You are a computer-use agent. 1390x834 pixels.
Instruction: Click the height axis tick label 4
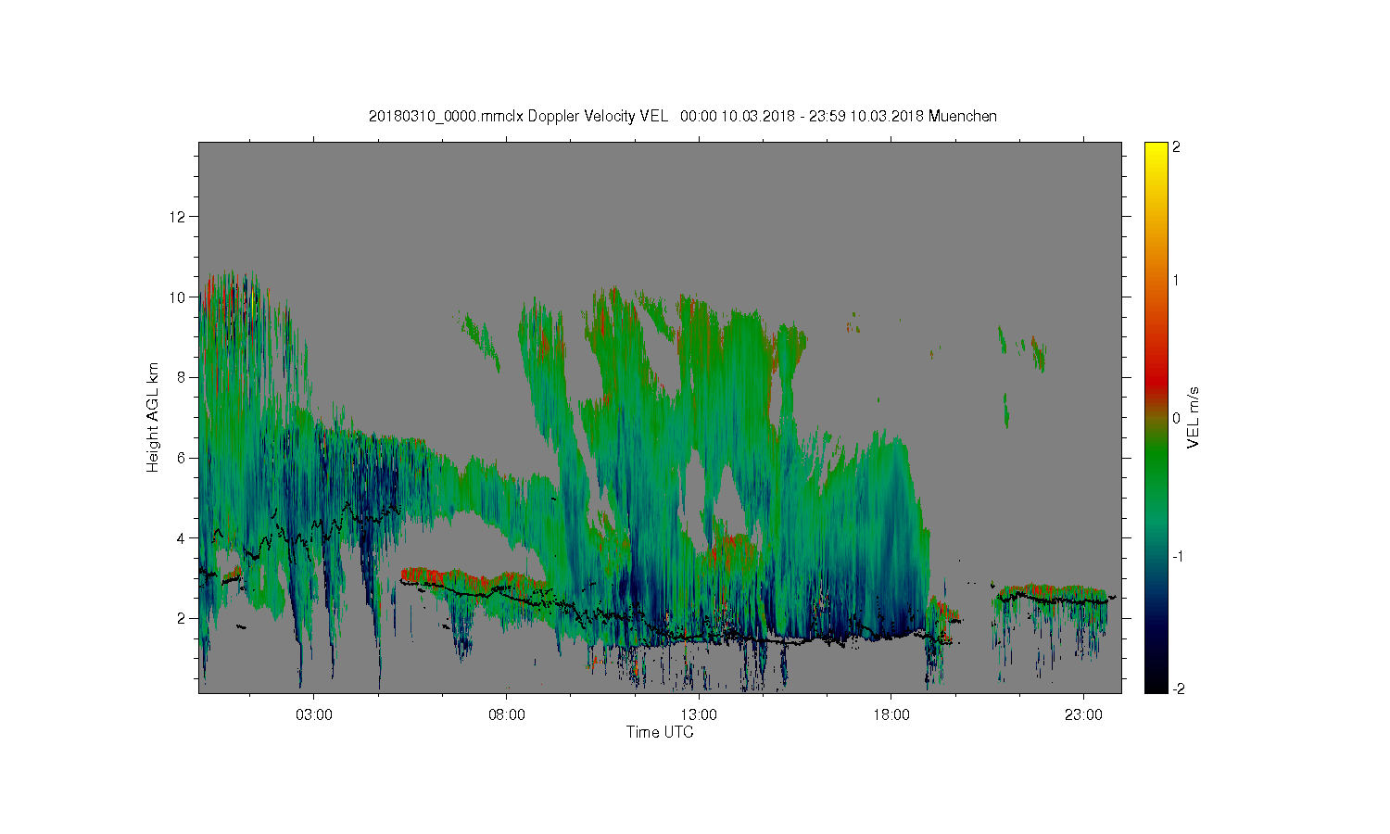coord(182,537)
